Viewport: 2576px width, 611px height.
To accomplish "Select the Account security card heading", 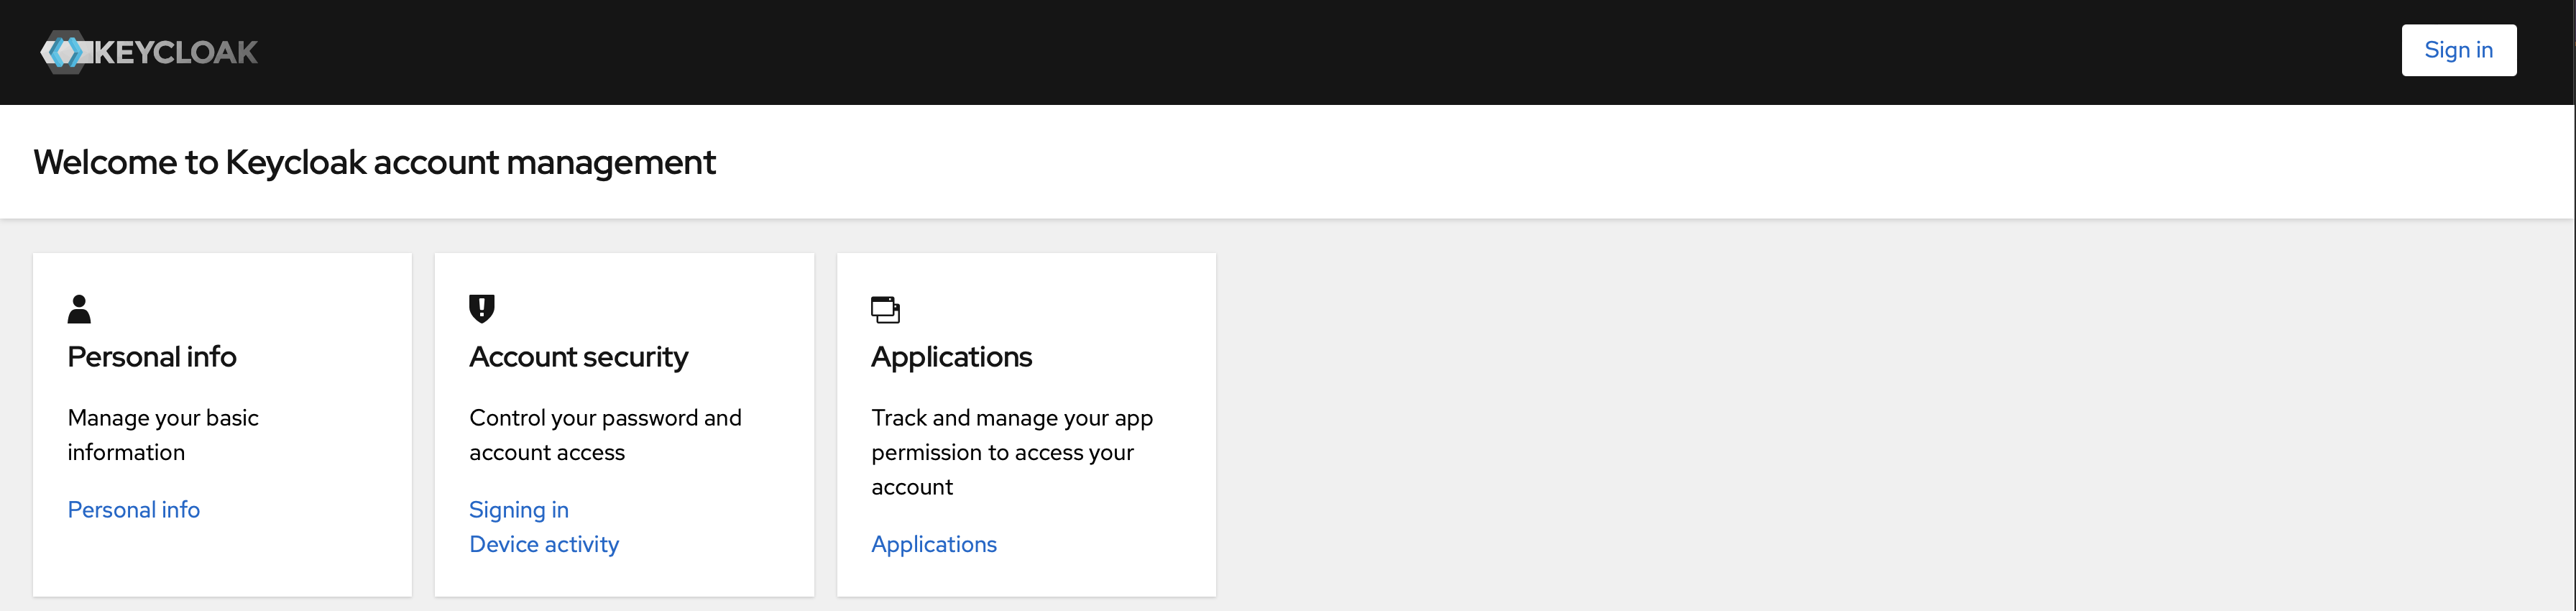I will pyautogui.click(x=579, y=357).
